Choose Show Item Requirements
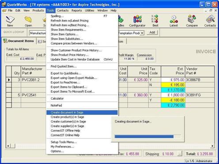This screenshot has width=219, height=164. 82,30
